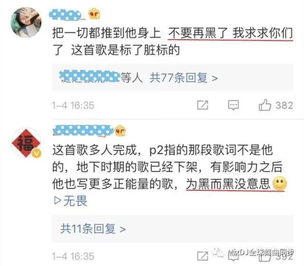
Task: Open the second commenter's blurred username
Action: [x=83, y=130]
